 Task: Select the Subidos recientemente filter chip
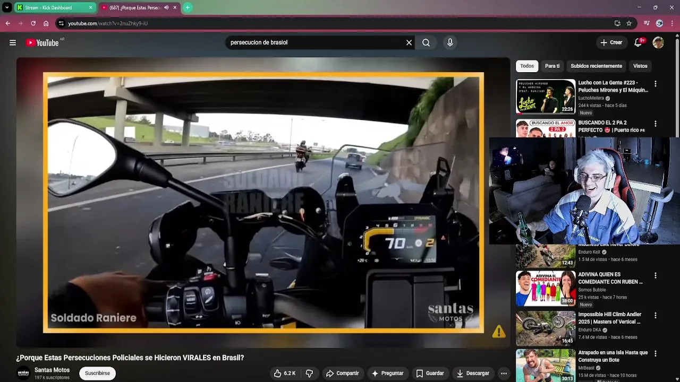596,66
